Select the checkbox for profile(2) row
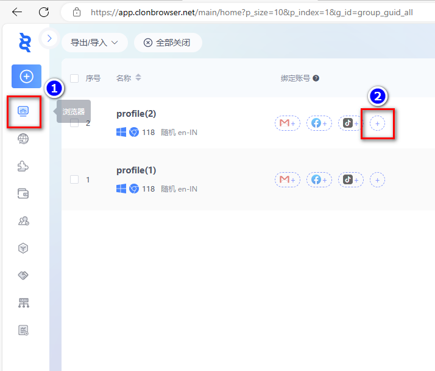The height and width of the screenshot is (371, 435). [74, 123]
